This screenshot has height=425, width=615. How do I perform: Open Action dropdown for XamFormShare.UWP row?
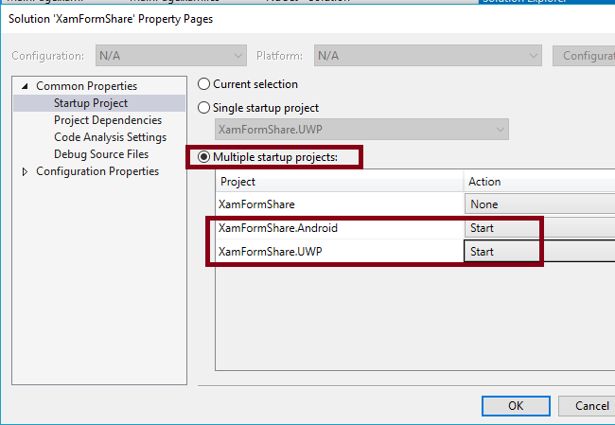pyautogui.click(x=539, y=252)
